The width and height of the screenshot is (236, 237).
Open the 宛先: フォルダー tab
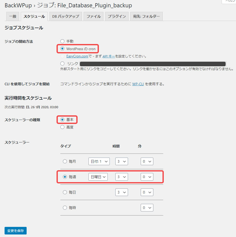pos(146,16)
